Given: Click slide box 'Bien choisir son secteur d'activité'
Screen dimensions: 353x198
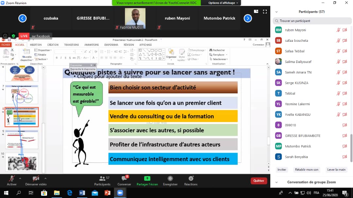Looking at the screenshot, I should [x=173, y=87].
